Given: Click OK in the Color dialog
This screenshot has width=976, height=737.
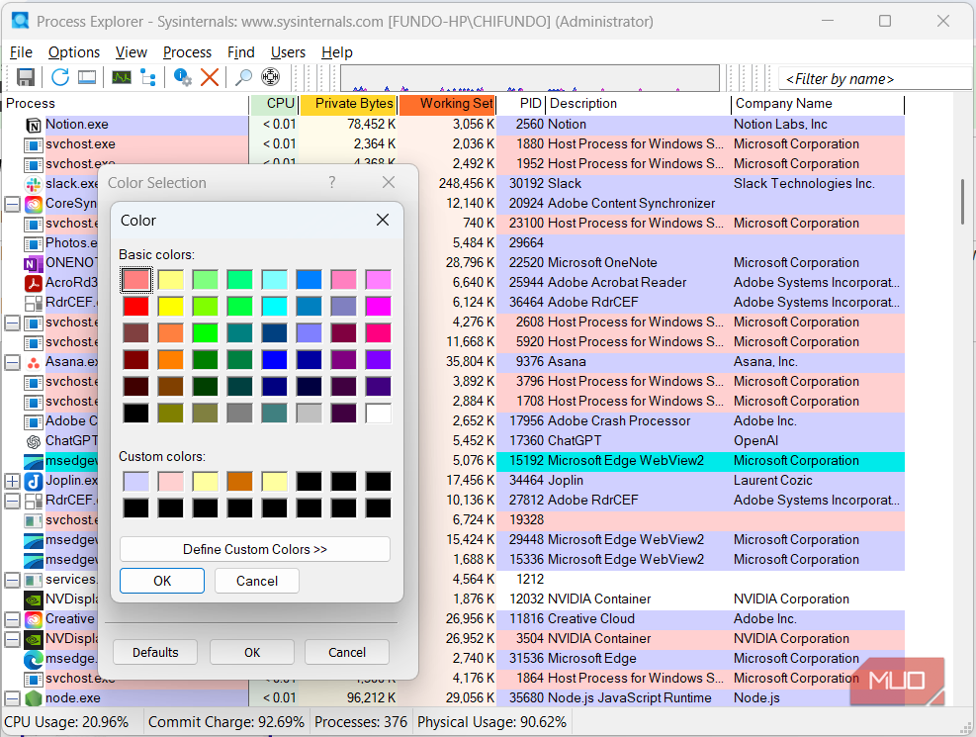Looking at the screenshot, I should (162, 581).
